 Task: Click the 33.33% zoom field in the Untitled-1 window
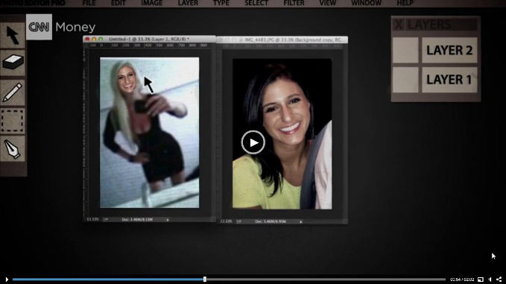(92, 219)
